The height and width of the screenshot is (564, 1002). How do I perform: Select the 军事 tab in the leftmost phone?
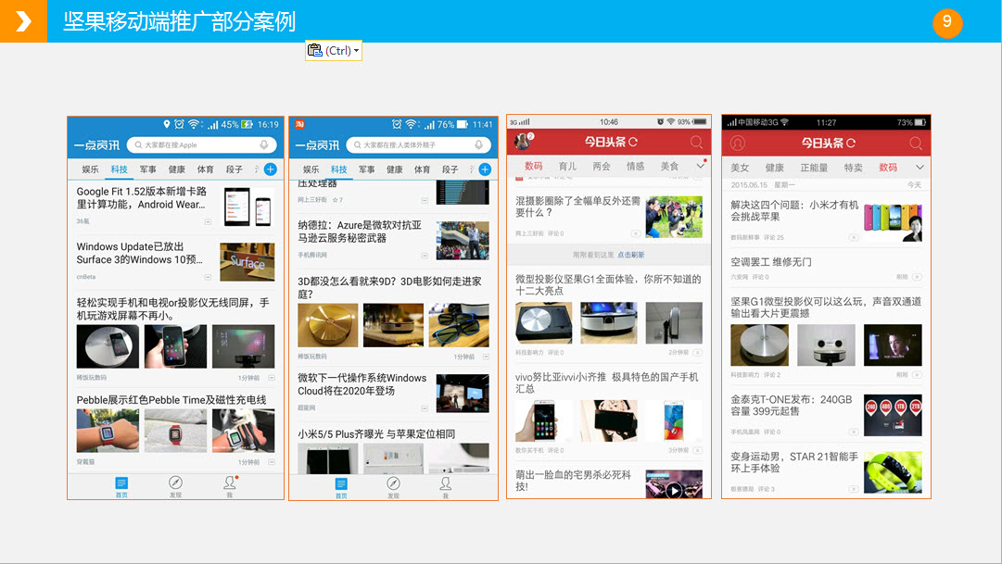point(148,169)
